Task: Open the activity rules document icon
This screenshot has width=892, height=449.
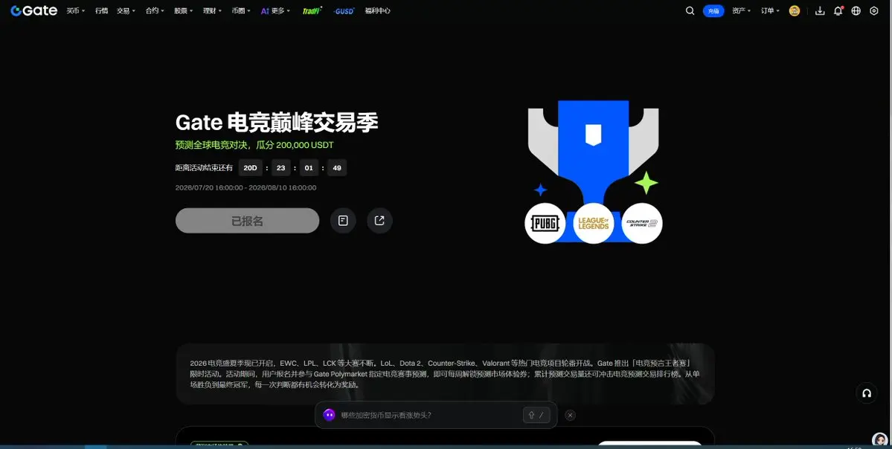Action: point(343,221)
